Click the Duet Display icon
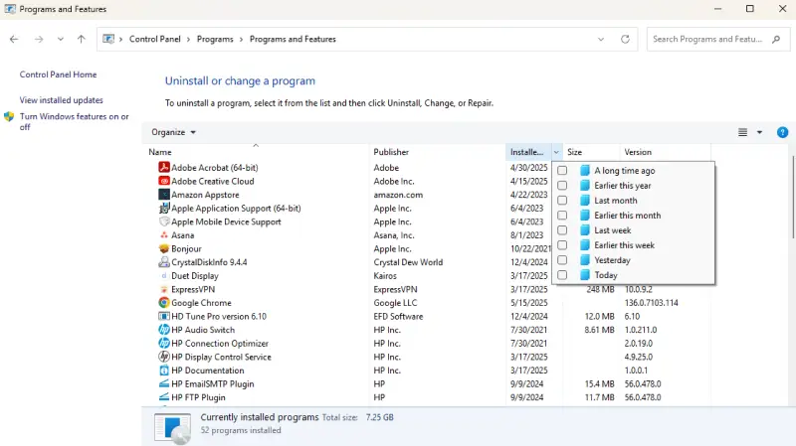Viewport: 796px width, 446px height. (x=164, y=276)
